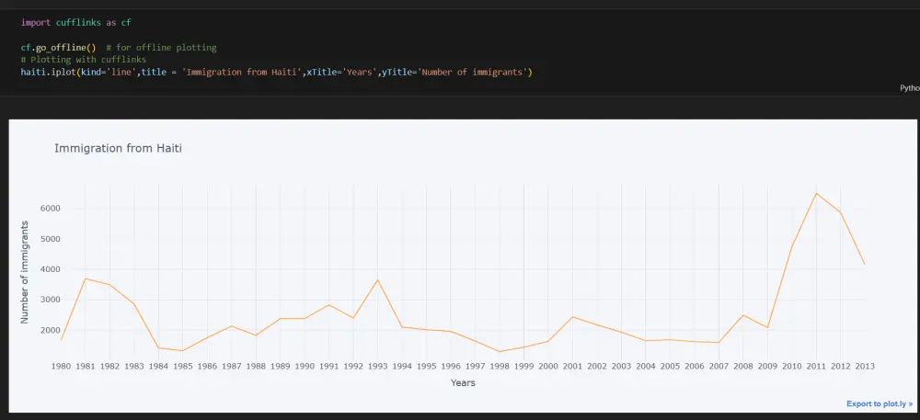Open the Python language mode selector
The height and width of the screenshot is (420, 920).
[x=909, y=88]
